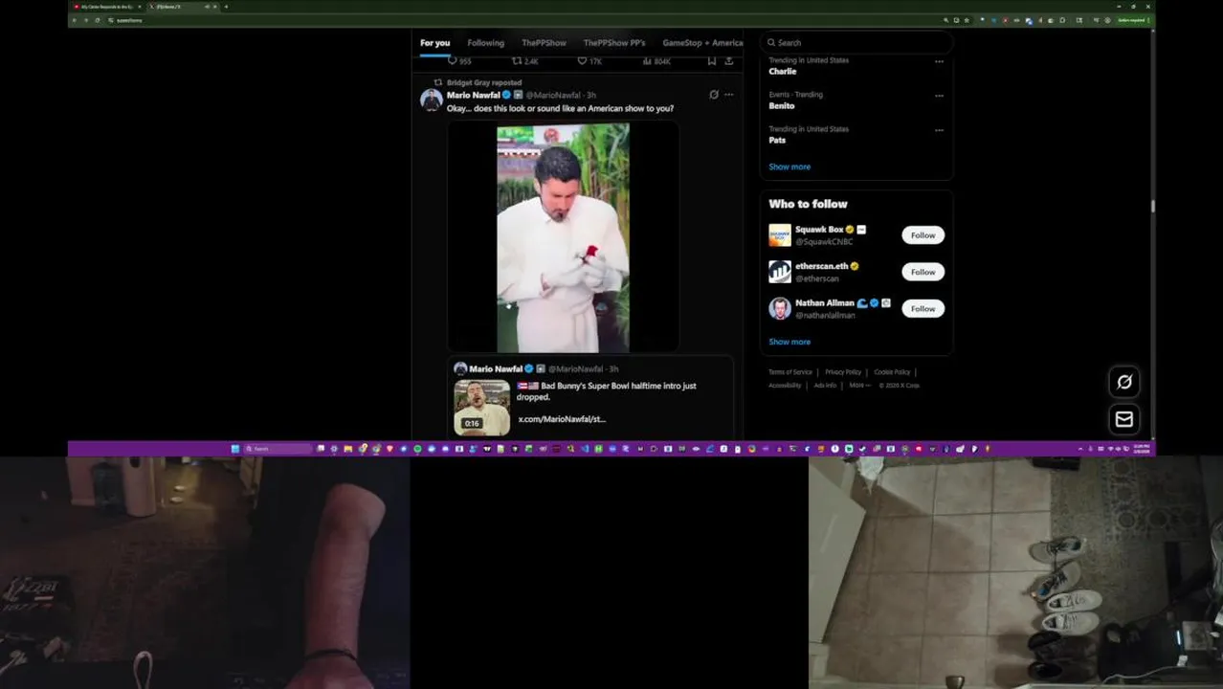The image size is (1223, 689).
Task: Open replies showing 955 count
Action: [x=459, y=61]
